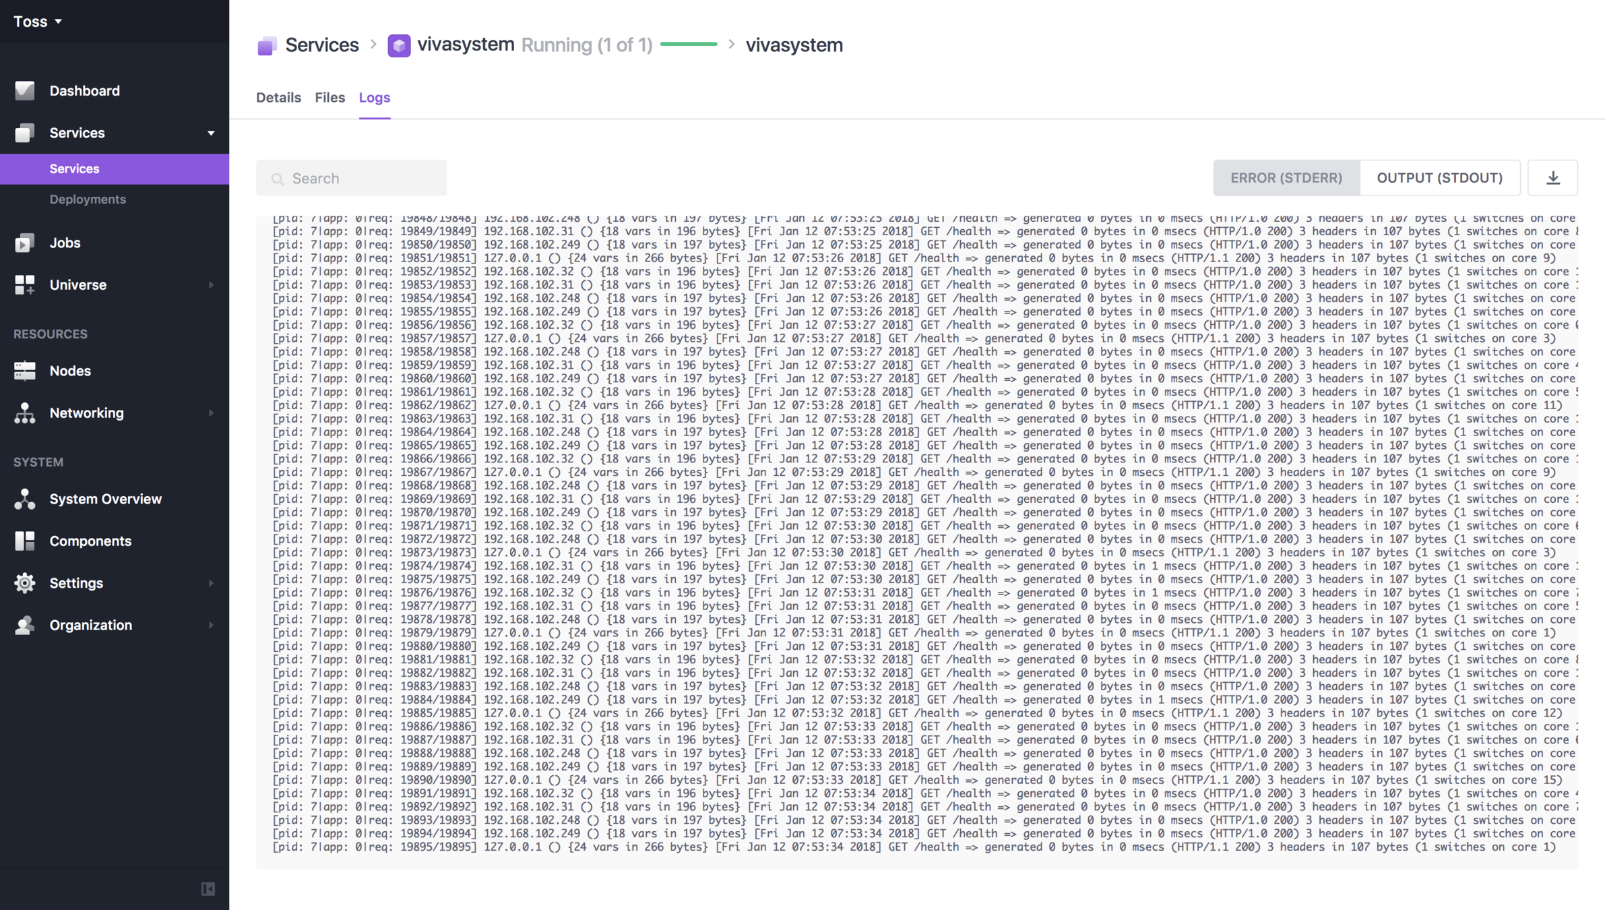
Task: Switch log view to OUTPUT (STDOUT)
Action: 1439,178
